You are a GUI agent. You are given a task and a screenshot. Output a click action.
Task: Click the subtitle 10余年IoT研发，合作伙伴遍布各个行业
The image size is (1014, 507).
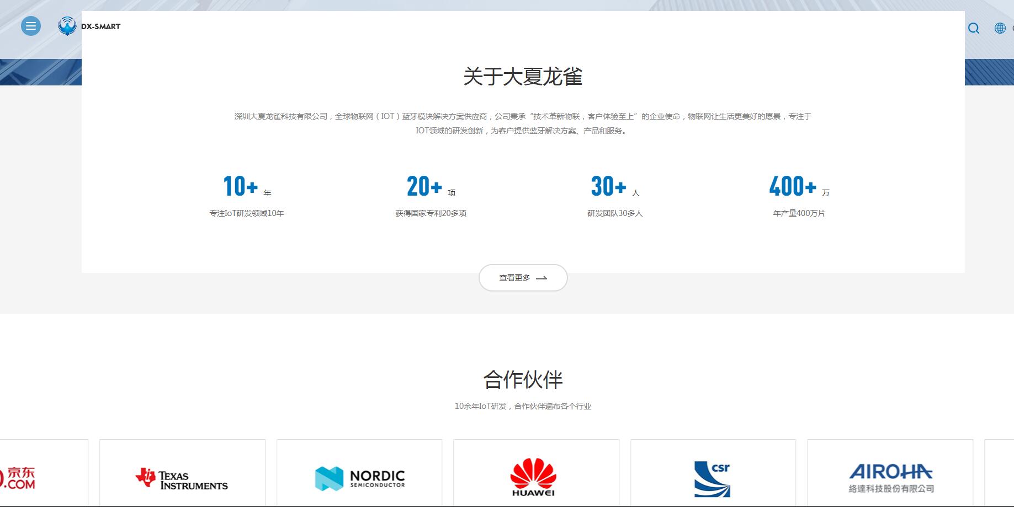click(523, 406)
